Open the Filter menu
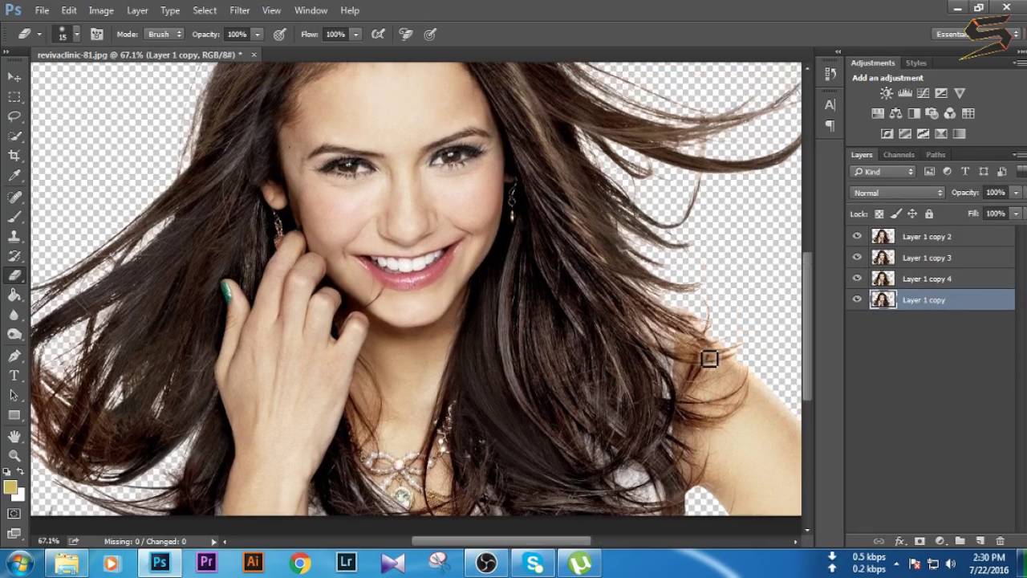1027x578 pixels. coord(240,10)
